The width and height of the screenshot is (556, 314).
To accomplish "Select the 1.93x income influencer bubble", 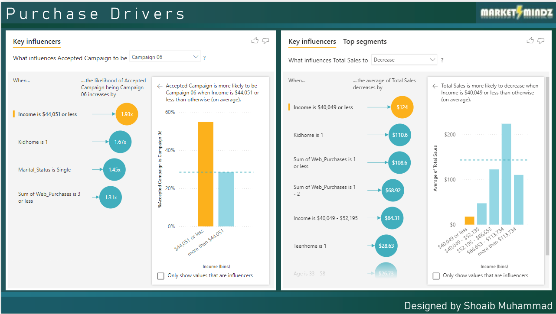I will pyautogui.click(x=127, y=114).
